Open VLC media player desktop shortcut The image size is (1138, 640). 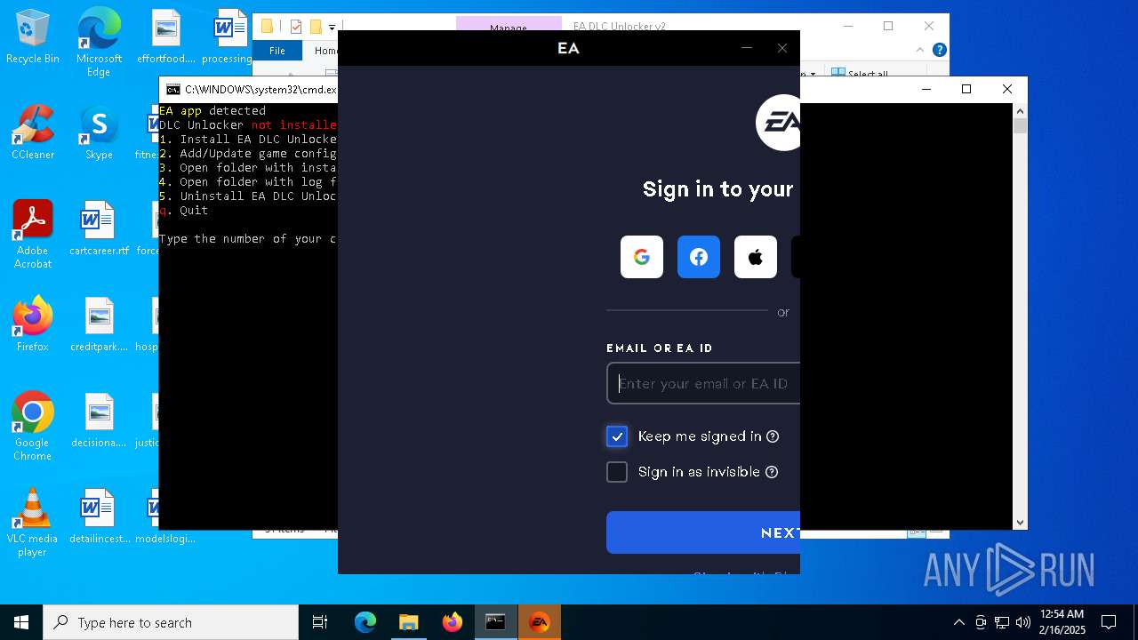coord(33,523)
